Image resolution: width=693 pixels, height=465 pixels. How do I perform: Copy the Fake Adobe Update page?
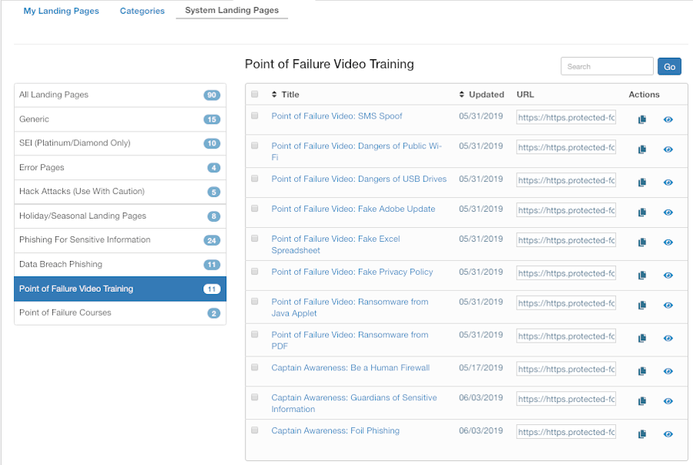click(641, 212)
